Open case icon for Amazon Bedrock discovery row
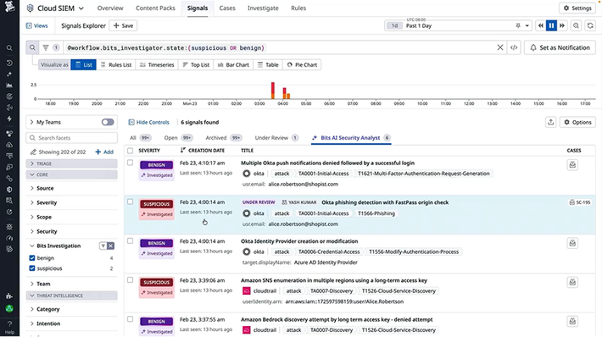 point(572,321)
